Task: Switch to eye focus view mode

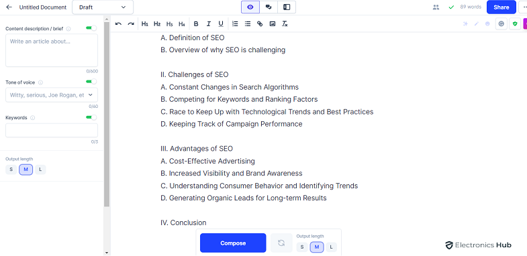Action: pyautogui.click(x=250, y=7)
